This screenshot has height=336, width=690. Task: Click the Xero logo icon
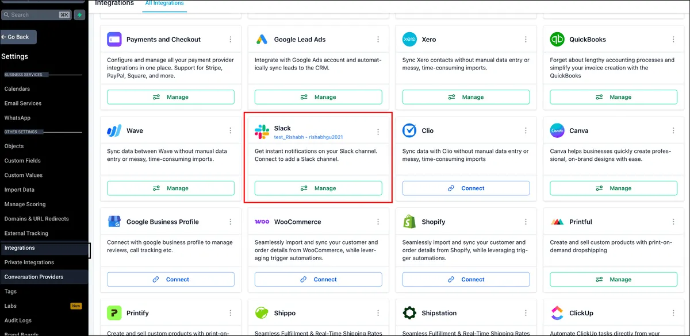coord(409,40)
